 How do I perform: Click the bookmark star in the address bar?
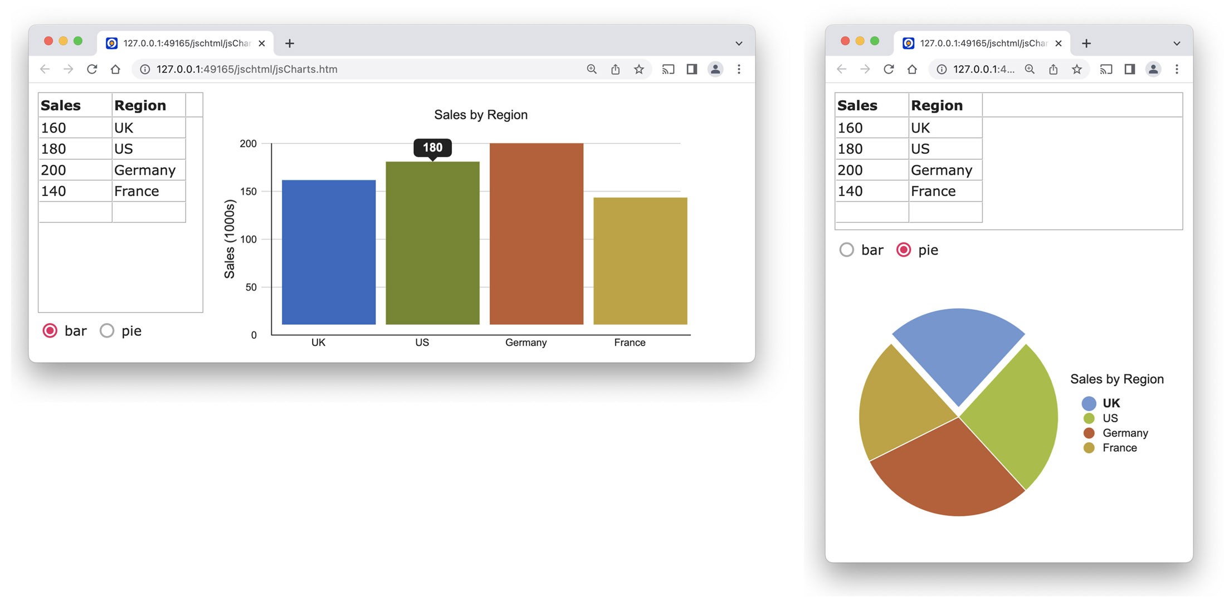point(639,69)
